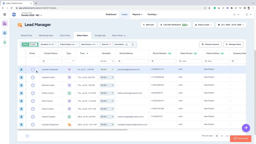Image resolution: width=256 pixels, height=144 pixels.
Task: Open Wireless Caller lead detail icon
Action: click(21, 85)
